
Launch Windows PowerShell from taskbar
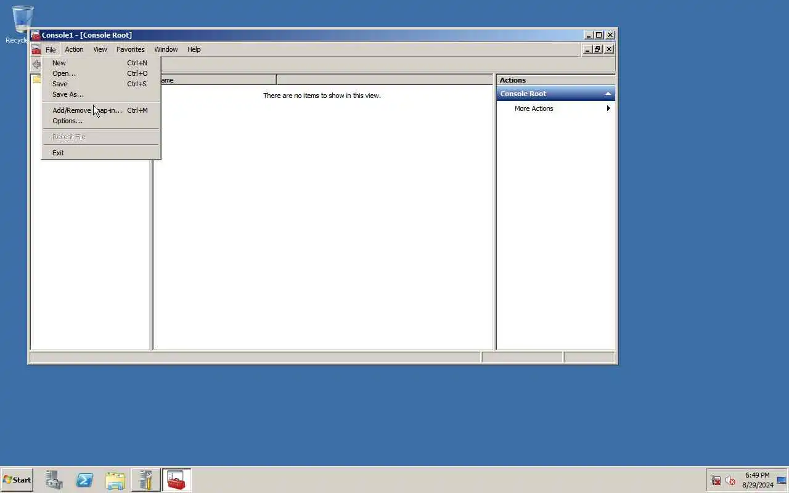84,480
